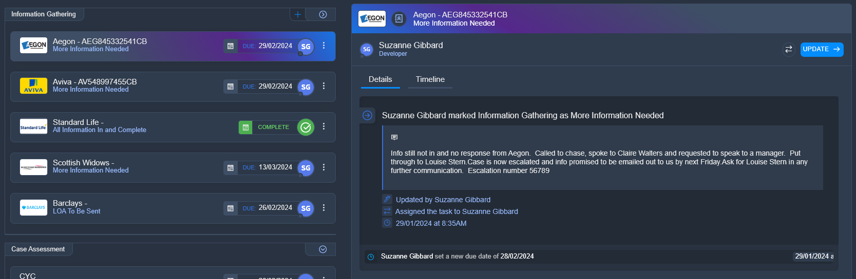Click '29/01/2024 at 8:35AM' timestamp
Screen dimensions: 856x279
431,223
